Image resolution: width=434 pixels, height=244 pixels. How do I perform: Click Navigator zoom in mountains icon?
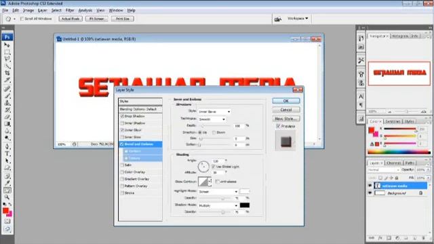[423, 111]
